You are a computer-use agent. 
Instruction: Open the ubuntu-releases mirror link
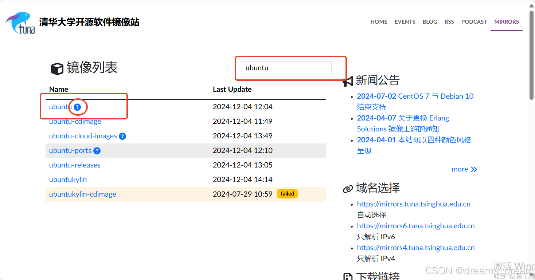[x=75, y=165]
